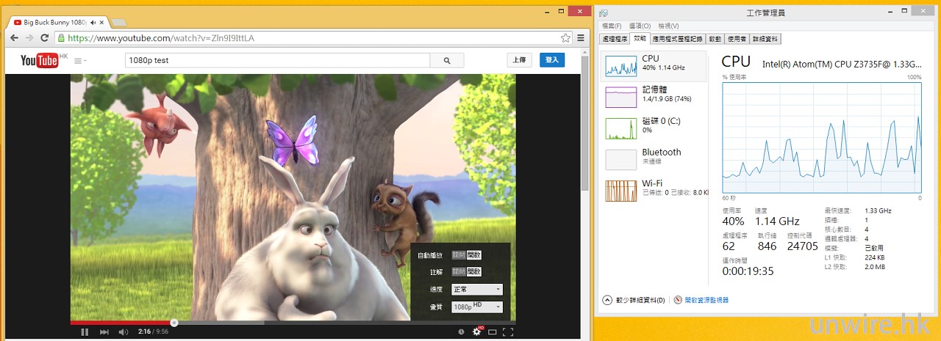
Task: Click the video progress bar scrubber
Action: pyautogui.click(x=174, y=323)
